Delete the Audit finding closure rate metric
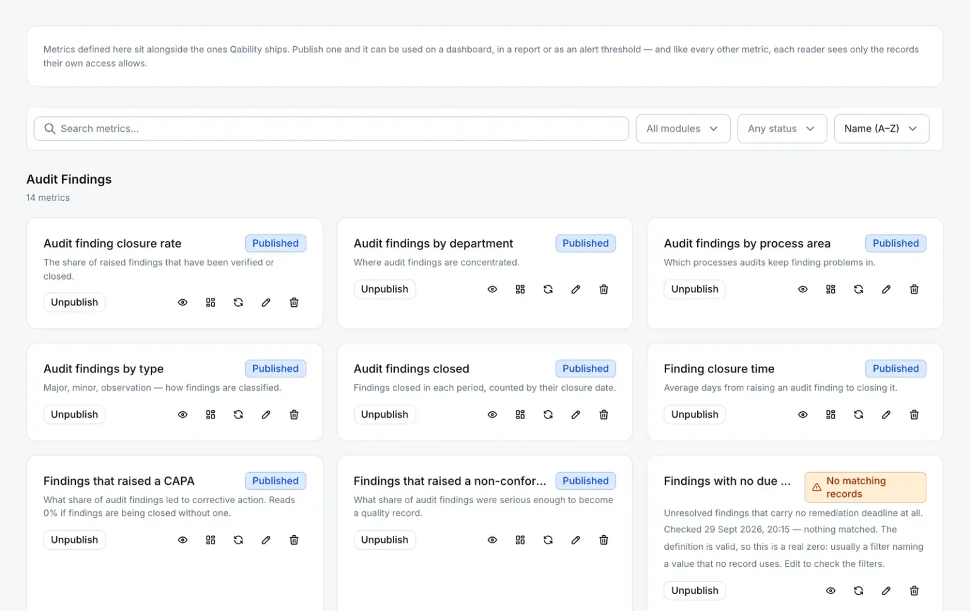The height and width of the screenshot is (611, 970). coord(294,302)
